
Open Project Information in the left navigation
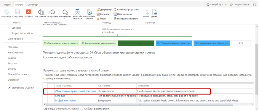click(22, 33)
